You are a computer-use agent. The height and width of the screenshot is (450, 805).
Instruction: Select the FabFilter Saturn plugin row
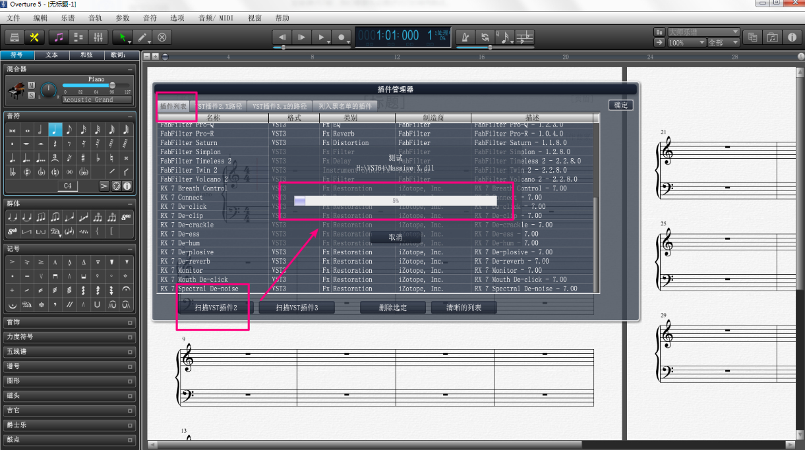(376, 142)
